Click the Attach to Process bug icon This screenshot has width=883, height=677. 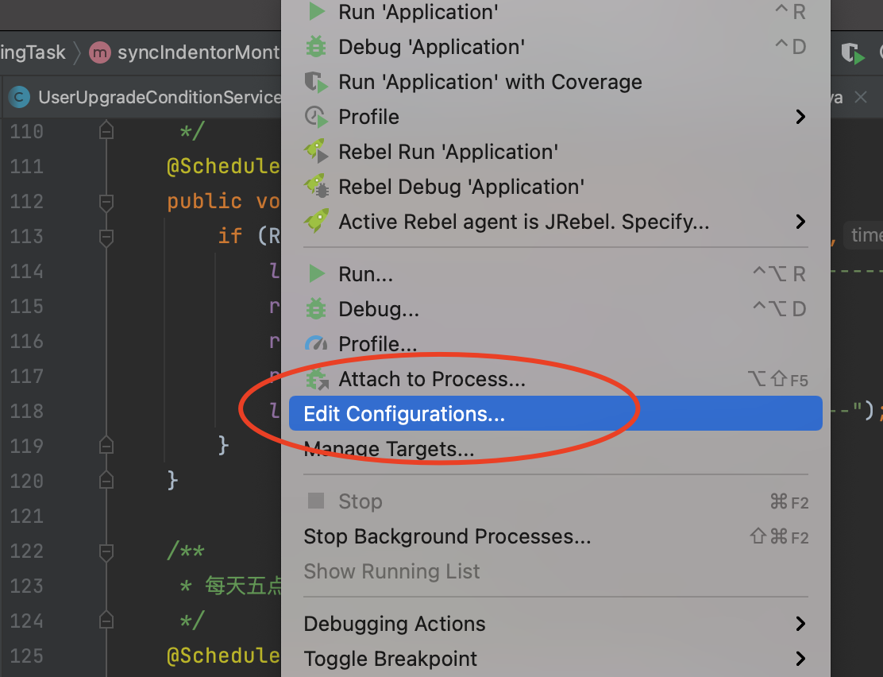pyautogui.click(x=317, y=380)
